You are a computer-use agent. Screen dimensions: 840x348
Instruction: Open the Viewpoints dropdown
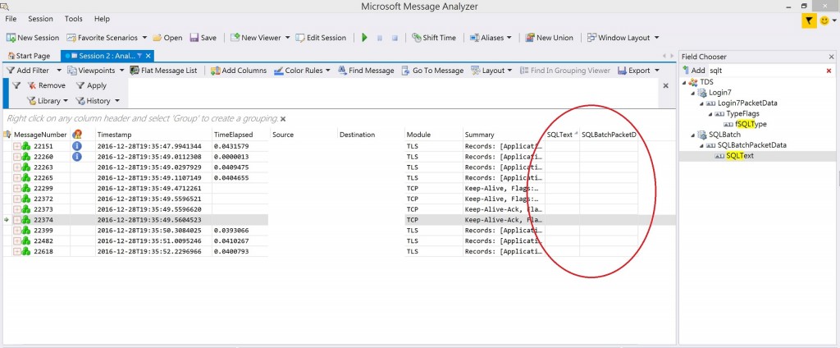[97, 71]
